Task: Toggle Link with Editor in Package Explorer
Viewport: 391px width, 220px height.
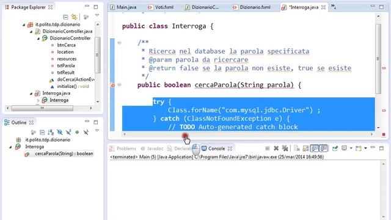Action: tap(74, 16)
